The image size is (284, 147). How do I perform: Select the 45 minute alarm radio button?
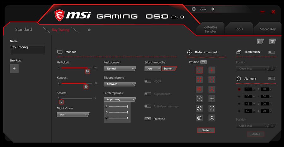click(239, 104)
